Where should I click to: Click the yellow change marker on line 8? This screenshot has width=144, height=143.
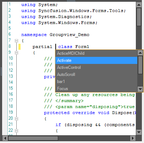point(20,47)
